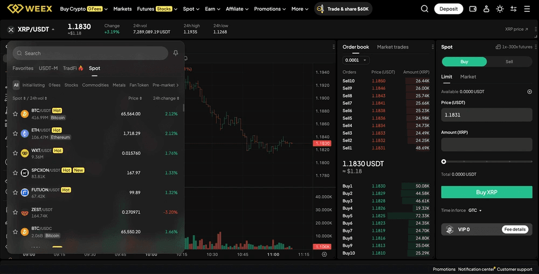The width and height of the screenshot is (539, 274).
Task: Select the Market order type tab
Action: [468, 77]
